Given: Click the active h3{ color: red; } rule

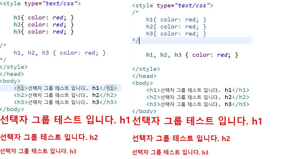Looking at the screenshot, I should click(44, 32).
